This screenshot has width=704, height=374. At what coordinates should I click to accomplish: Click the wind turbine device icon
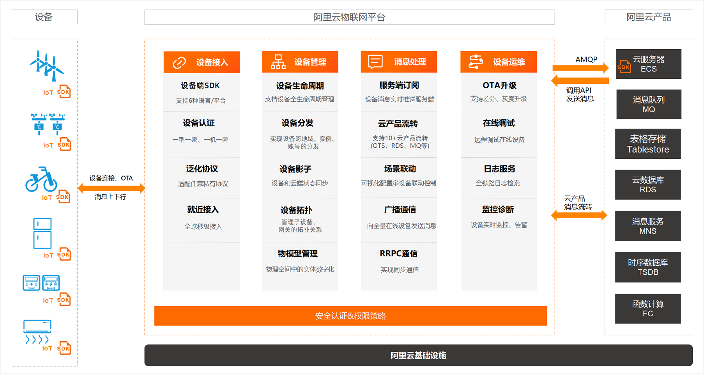click(47, 66)
